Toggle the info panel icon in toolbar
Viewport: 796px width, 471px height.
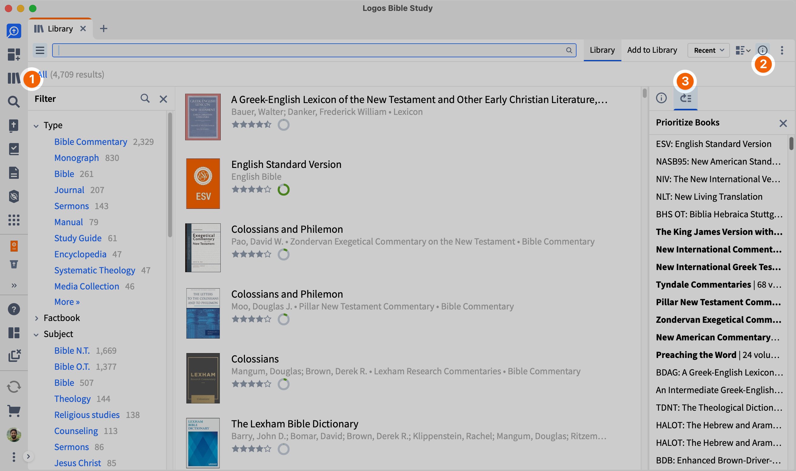click(x=762, y=50)
